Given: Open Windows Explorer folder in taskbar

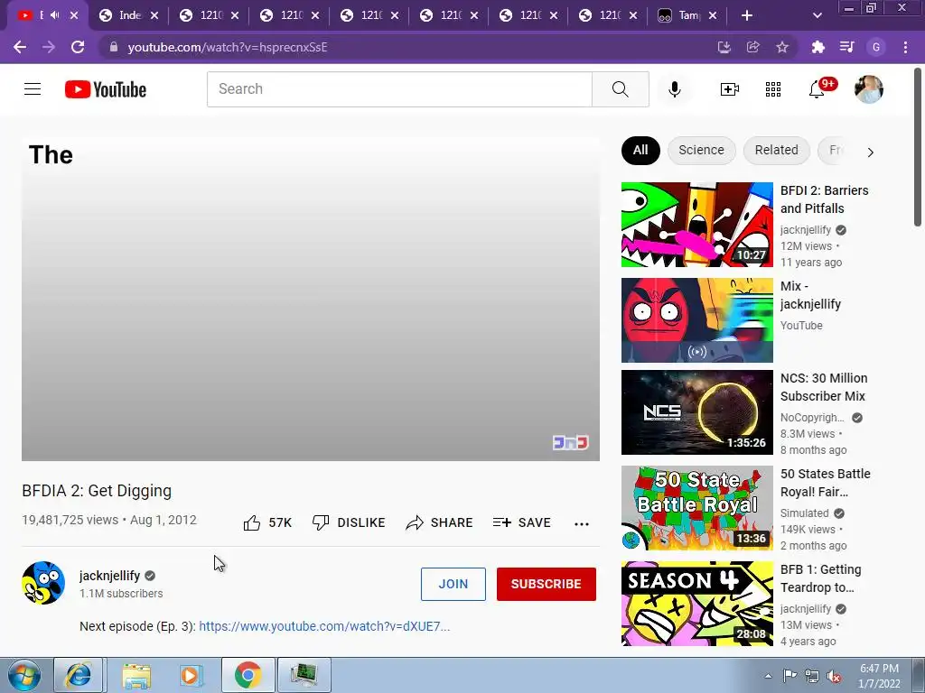Looking at the screenshot, I should (136, 675).
